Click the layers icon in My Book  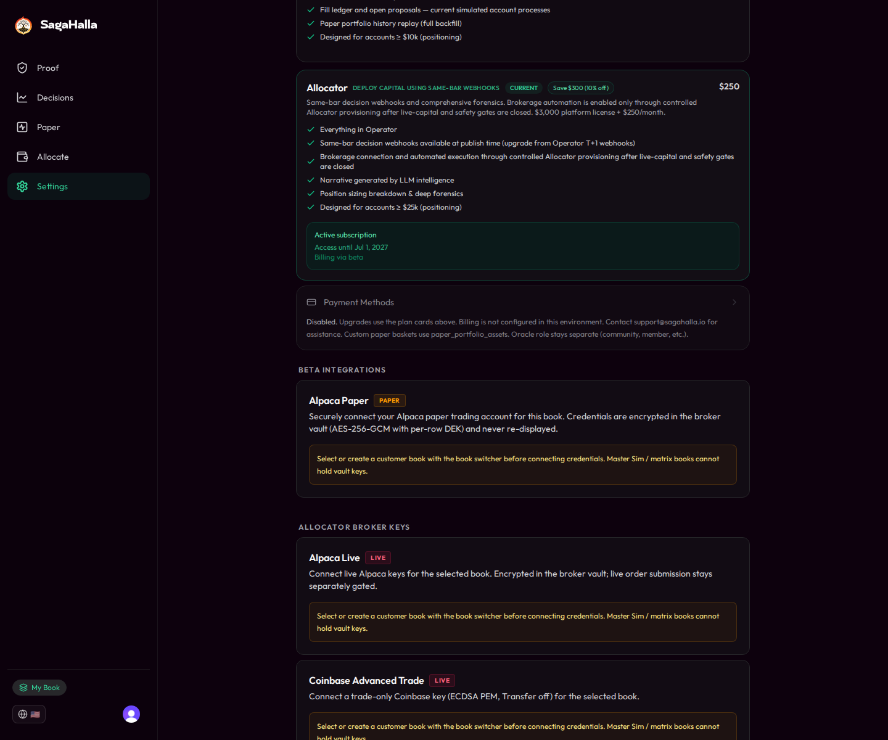pos(23,688)
